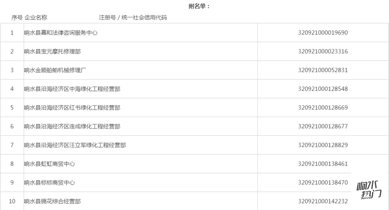Click the 企业名称 column header
Screen dimensions: 389x210
(36, 18)
